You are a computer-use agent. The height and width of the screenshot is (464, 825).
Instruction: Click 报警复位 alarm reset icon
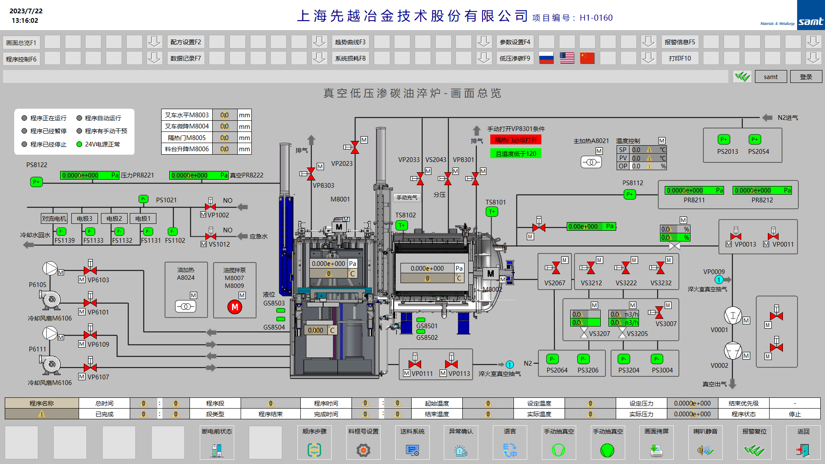point(755,449)
